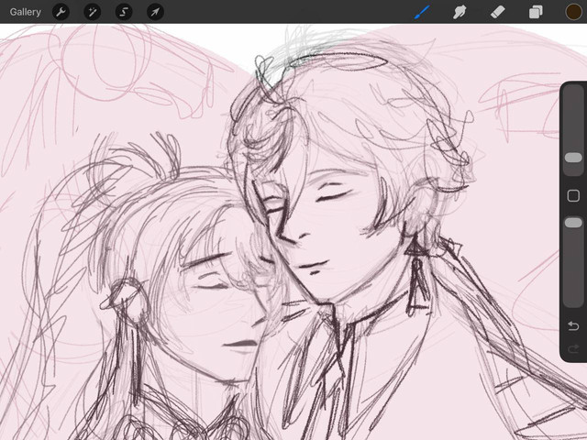
Task: Select the Smudge tool
Action: click(460, 12)
